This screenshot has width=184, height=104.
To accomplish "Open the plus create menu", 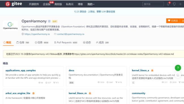I will (180, 4).
